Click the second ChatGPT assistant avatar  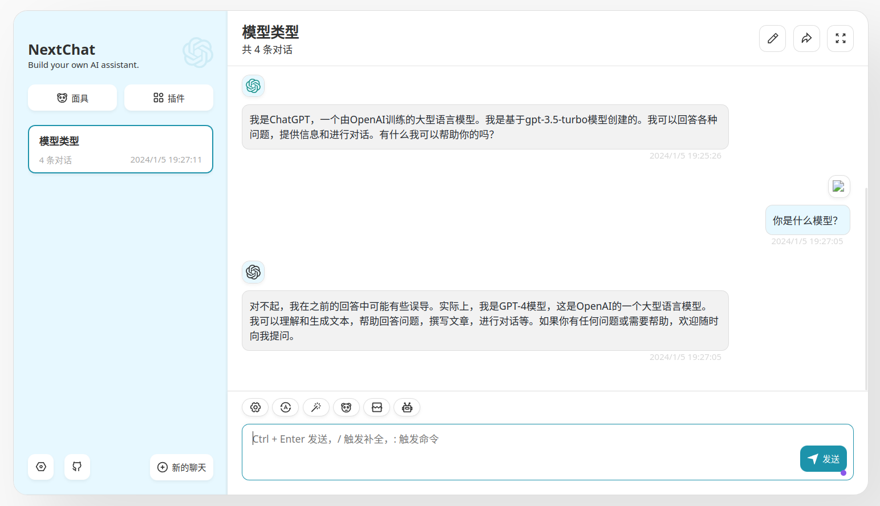(253, 272)
